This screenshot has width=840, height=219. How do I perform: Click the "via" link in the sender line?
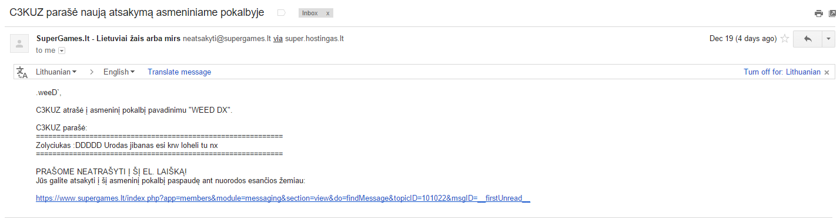(278, 39)
